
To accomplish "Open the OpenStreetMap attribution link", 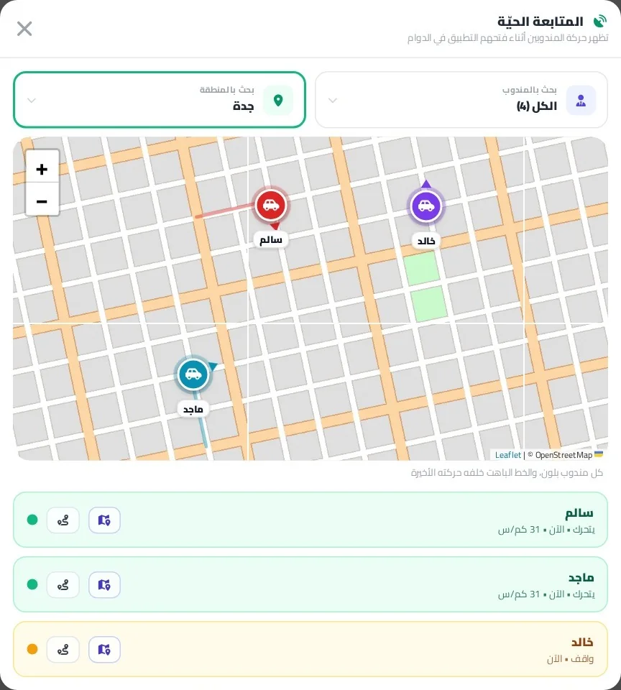I will (563, 455).
